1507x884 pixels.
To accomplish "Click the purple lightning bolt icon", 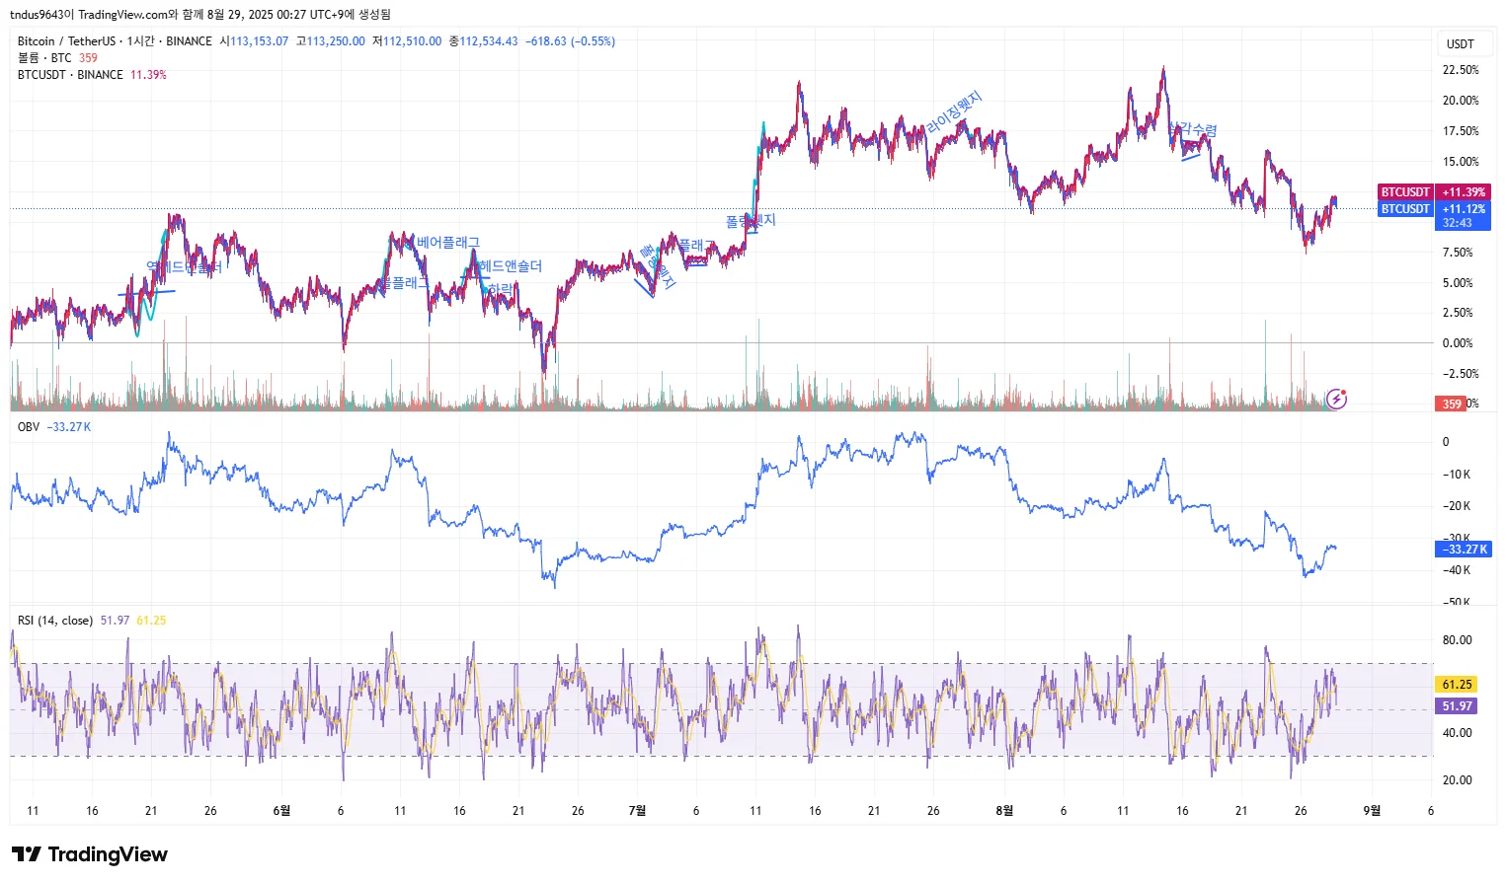I will coord(1336,399).
